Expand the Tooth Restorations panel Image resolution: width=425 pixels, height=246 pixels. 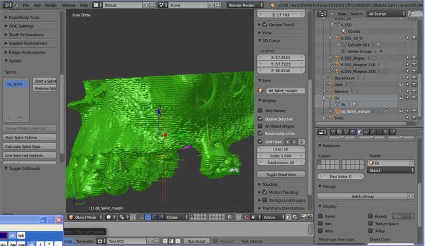26,34
